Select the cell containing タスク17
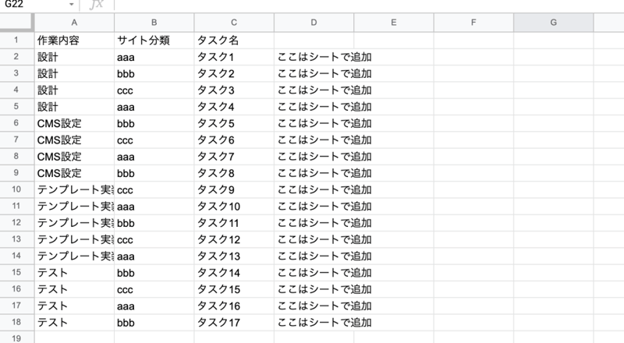Screen dimensions: 624x343 pos(234,322)
